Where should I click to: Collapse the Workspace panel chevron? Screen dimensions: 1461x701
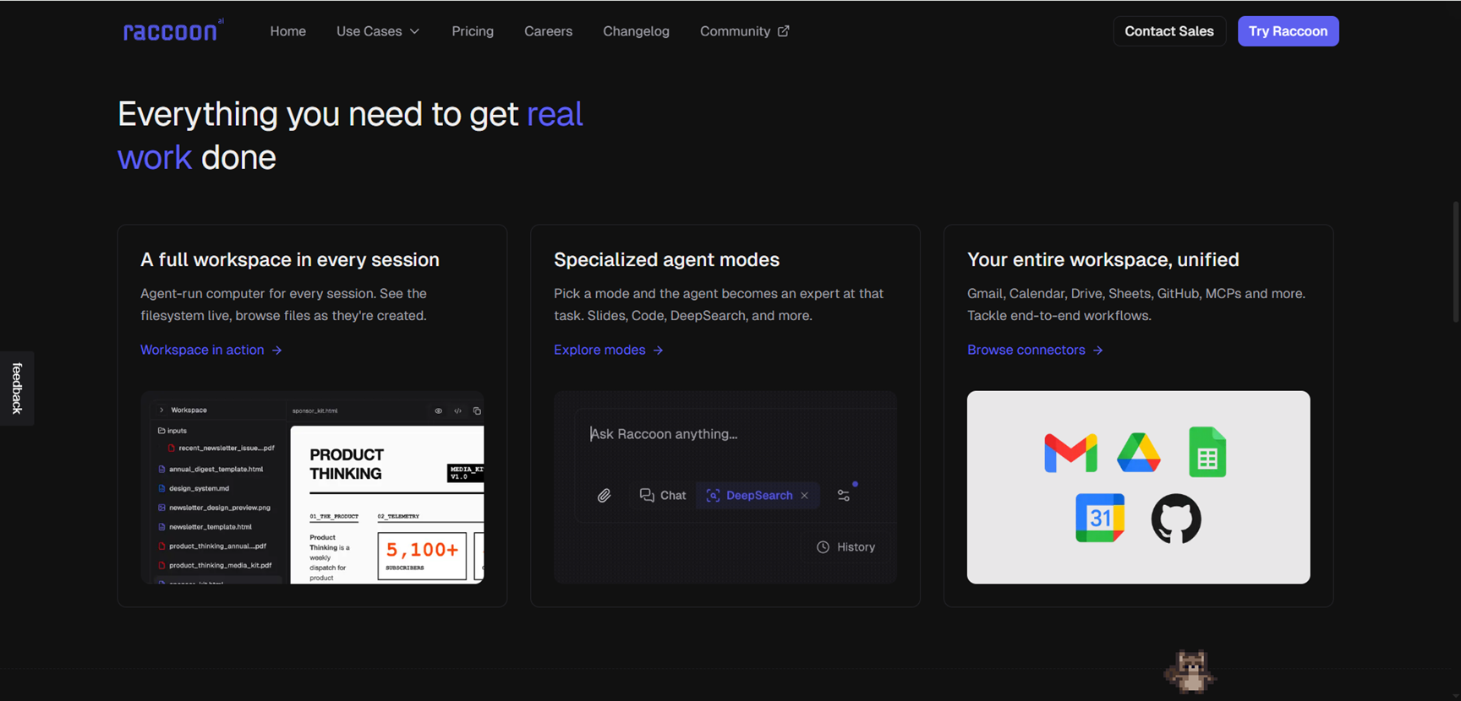(x=161, y=410)
